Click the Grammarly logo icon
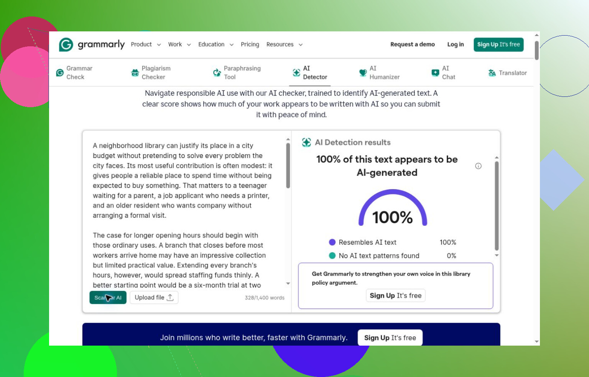This screenshot has width=589, height=377. point(66,44)
